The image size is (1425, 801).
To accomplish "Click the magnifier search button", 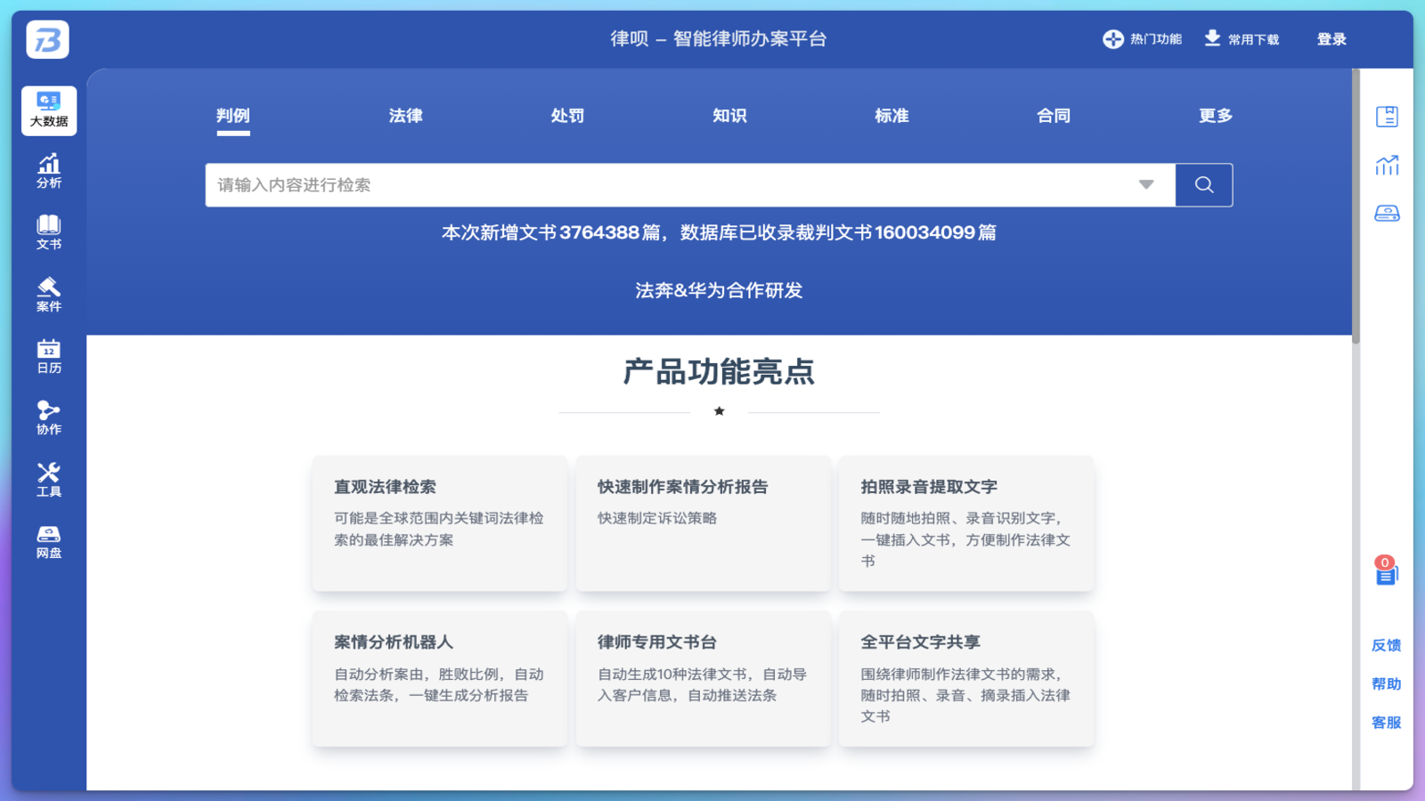I will click(x=1203, y=185).
